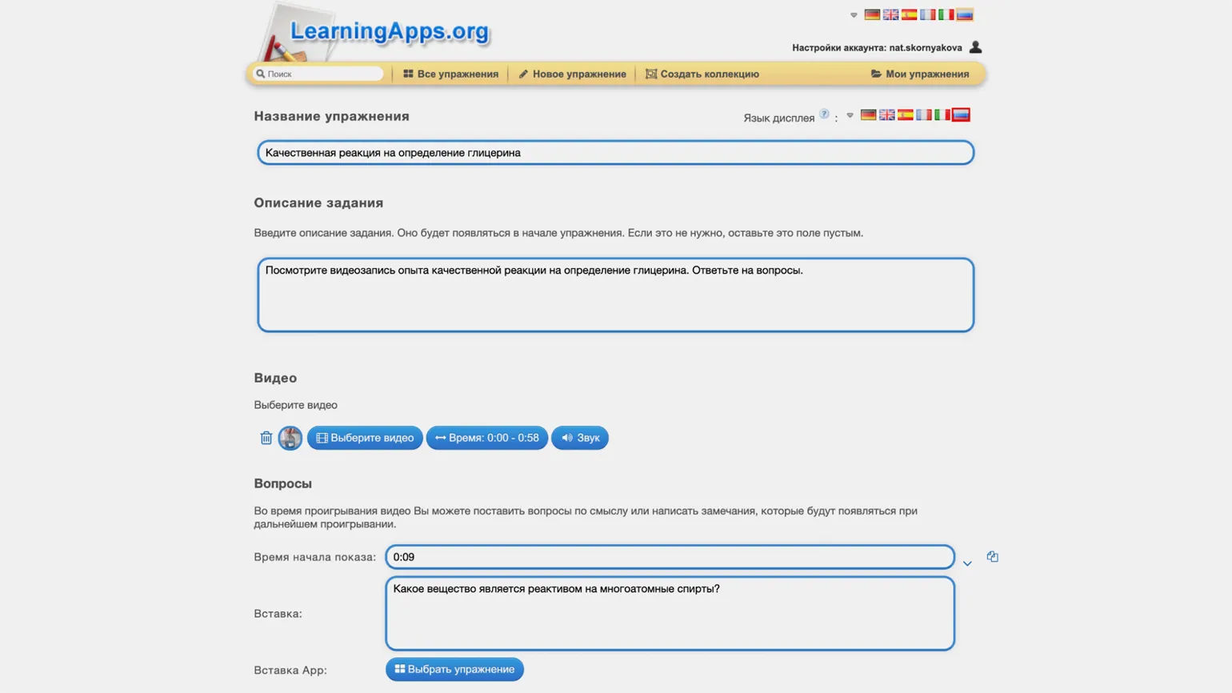This screenshot has height=693, width=1232.
Task: Click the help question mark near Язык дисплея
Action: pos(824,114)
